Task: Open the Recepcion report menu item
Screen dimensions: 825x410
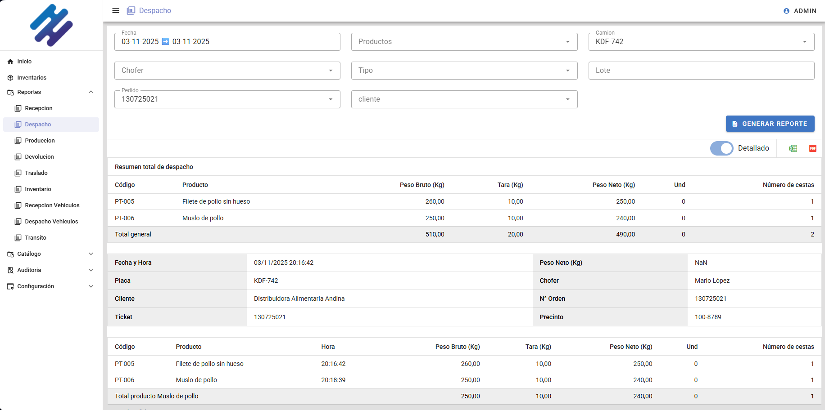Action: 39,108
